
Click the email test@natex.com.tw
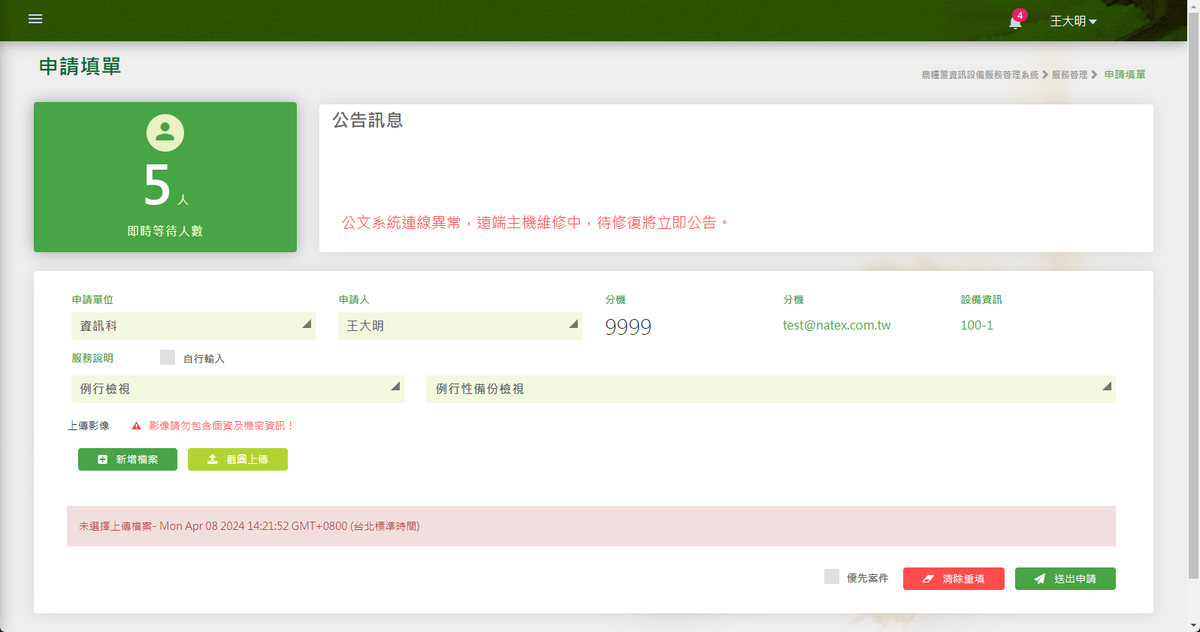point(836,325)
